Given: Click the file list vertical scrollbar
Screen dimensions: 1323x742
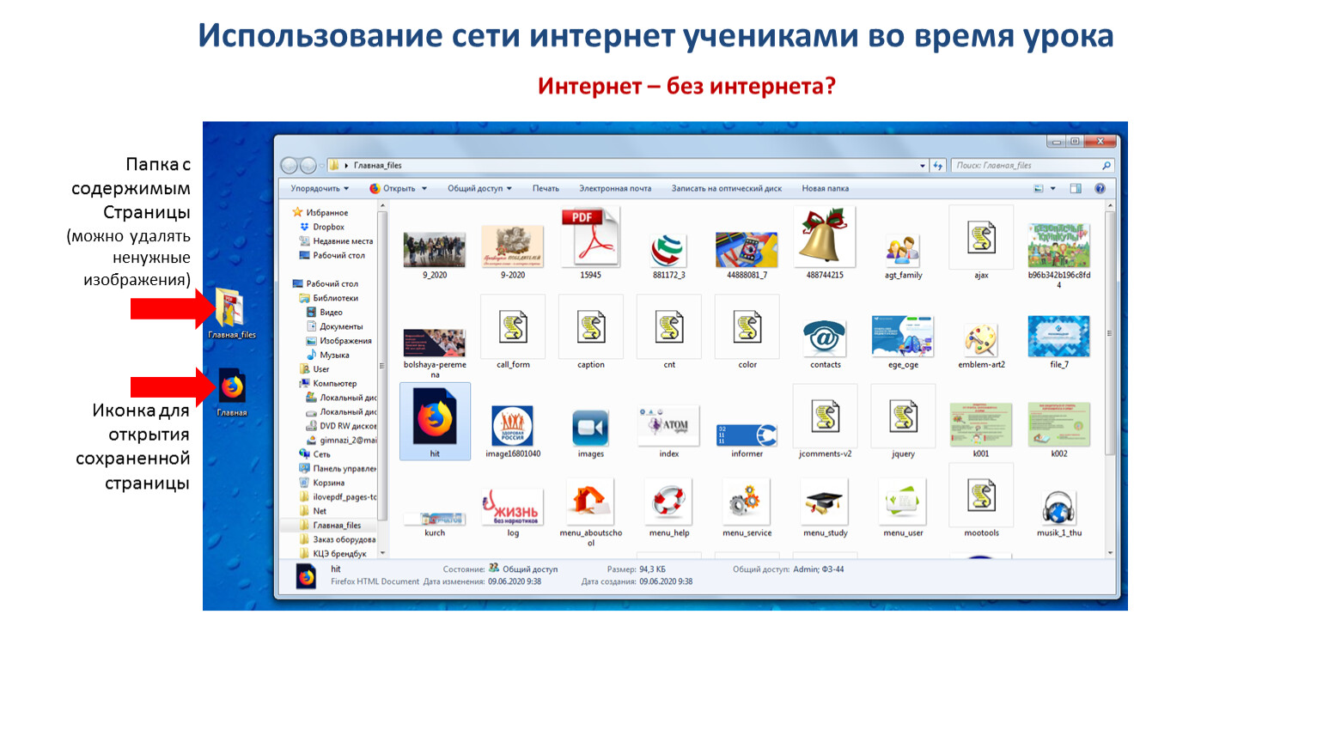Looking at the screenshot, I should click(1110, 335).
